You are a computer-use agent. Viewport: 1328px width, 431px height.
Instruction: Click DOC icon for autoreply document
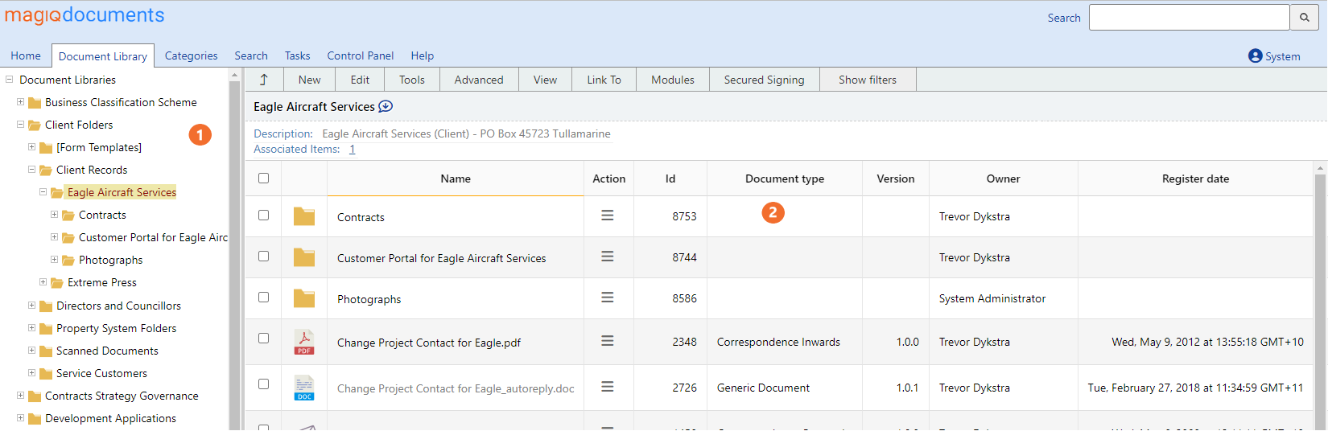(304, 388)
